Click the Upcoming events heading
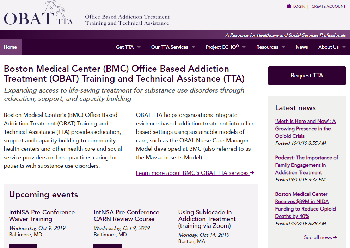The width and height of the screenshot is (350, 248). pyautogui.click(x=43, y=195)
